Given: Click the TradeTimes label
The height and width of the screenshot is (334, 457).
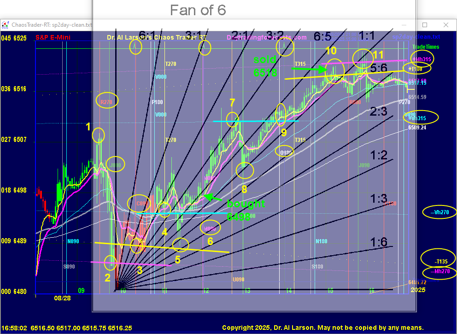Looking at the screenshot, I should (426, 47).
